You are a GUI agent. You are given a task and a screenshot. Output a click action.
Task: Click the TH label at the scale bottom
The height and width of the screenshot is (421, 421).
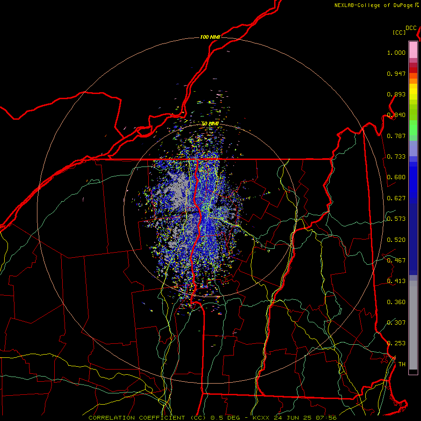402,364
